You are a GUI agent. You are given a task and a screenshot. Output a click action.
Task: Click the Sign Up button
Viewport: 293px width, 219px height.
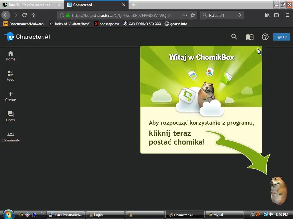click(x=281, y=37)
